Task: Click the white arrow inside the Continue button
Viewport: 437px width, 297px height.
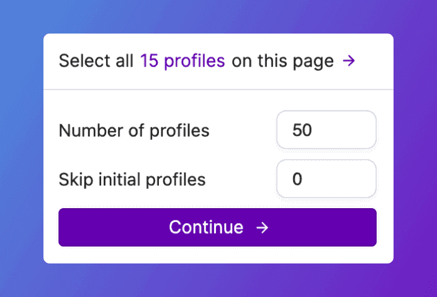Action: coord(262,227)
